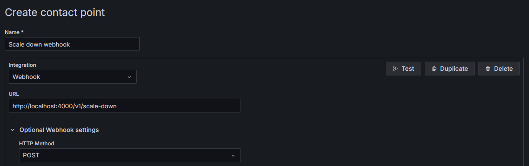The image size is (529, 166).
Task: Select the Webhook integration combo box
Action: (x=73, y=77)
